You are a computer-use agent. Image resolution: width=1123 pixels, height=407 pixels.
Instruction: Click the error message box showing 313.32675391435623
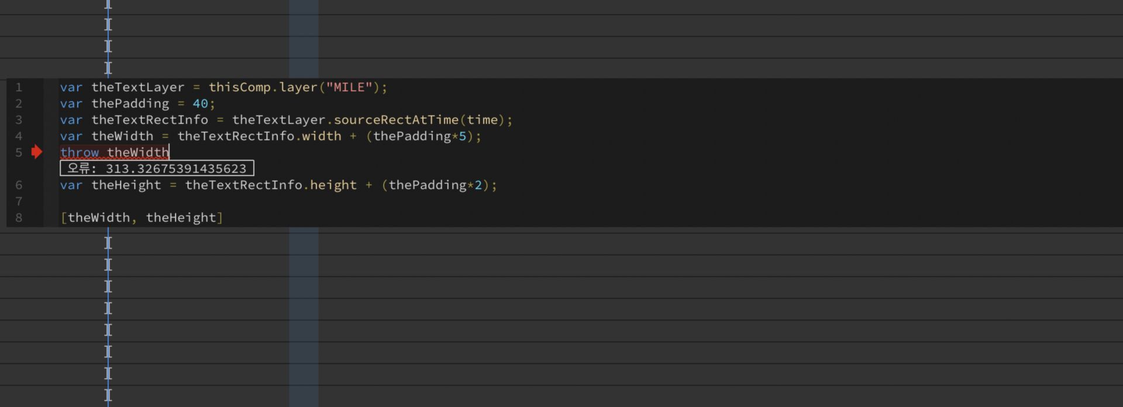157,168
